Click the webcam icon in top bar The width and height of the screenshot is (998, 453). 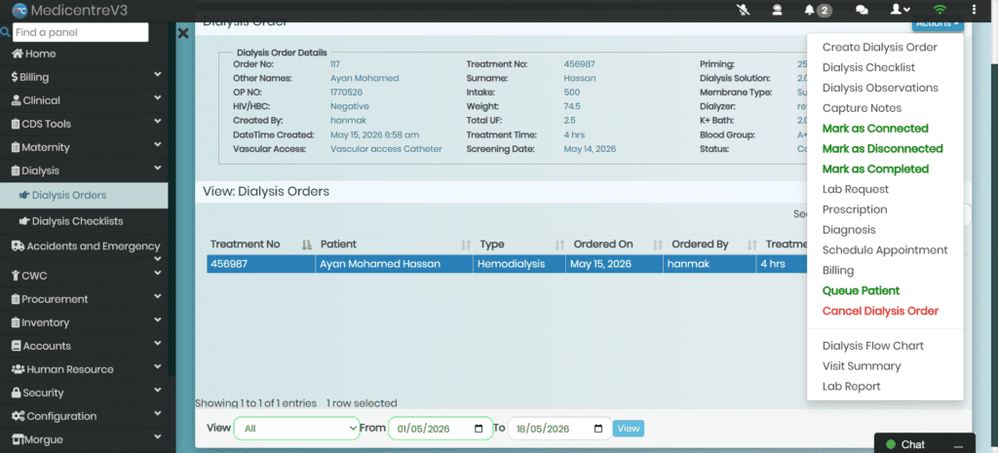pos(777,10)
